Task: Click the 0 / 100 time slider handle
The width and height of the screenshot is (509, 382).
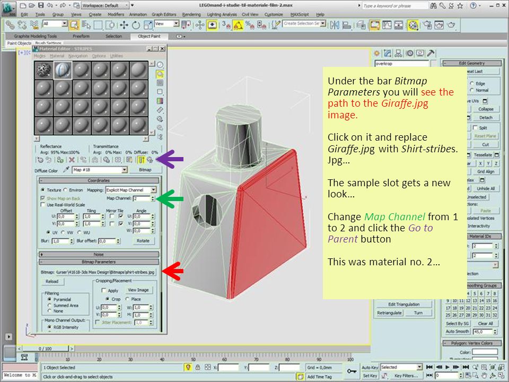Action: pyautogui.click(x=45, y=349)
